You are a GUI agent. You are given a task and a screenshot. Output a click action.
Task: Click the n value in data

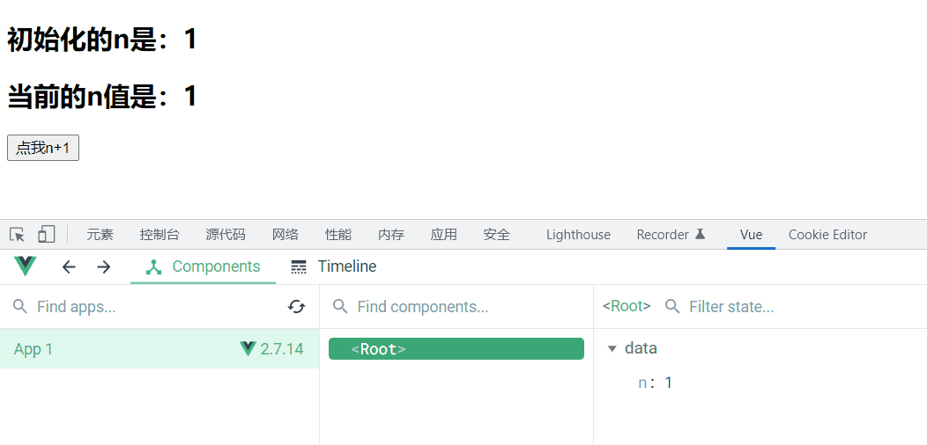coord(668,383)
